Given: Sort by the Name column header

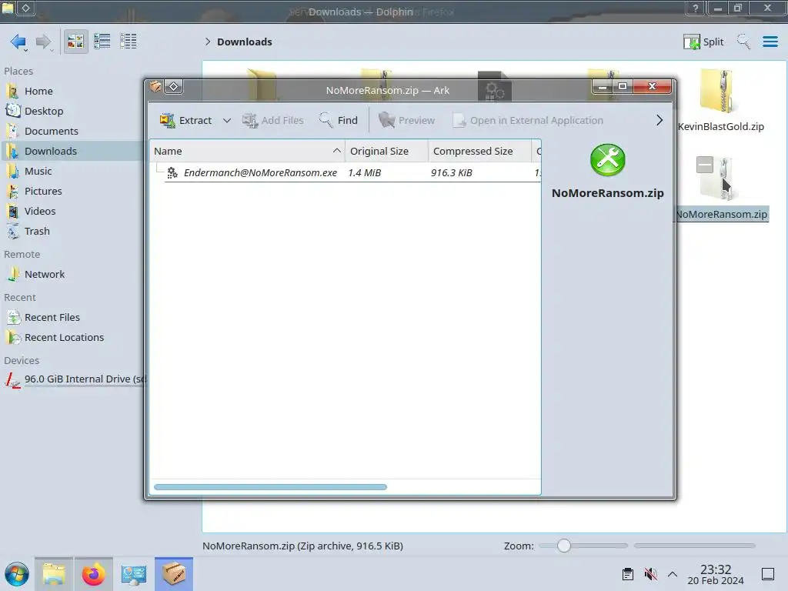Looking at the screenshot, I should pos(247,152).
